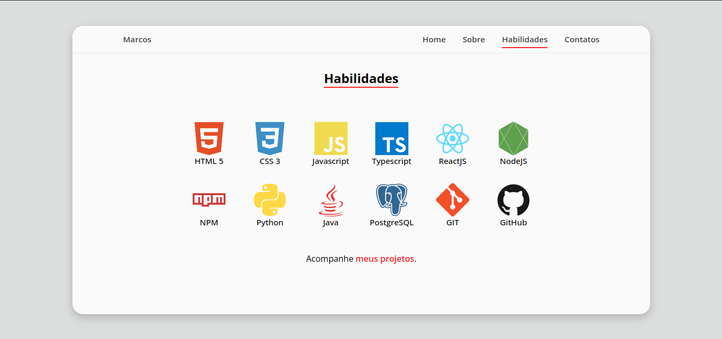Click the HTML 5 shield icon

209,139
